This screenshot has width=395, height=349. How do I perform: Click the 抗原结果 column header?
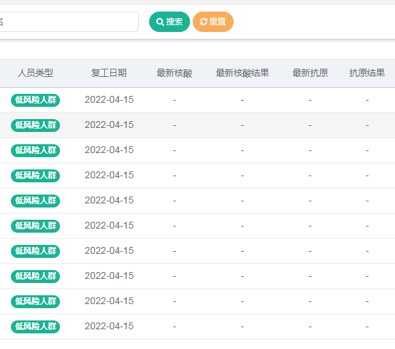(x=367, y=73)
